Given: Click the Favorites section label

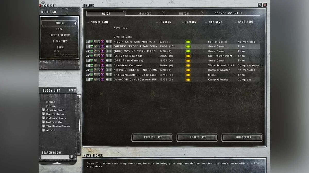Looking at the screenshot, I should click(121, 28).
